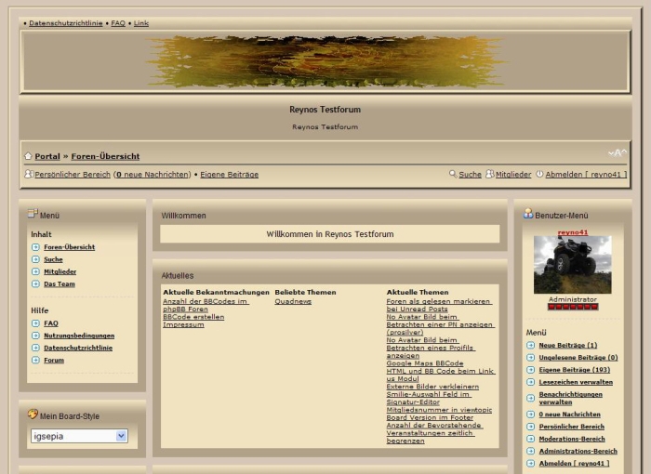The height and width of the screenshot is (474, 651).
Task: Click the arrow icon beside Administrations-Bereich
Action: (x=530, y=451)
